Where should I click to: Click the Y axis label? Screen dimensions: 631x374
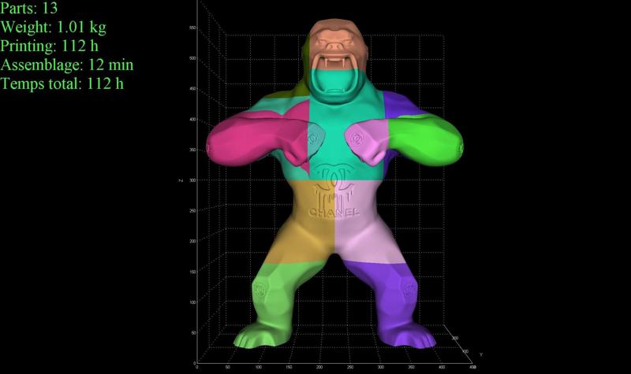tap(480, 354)
